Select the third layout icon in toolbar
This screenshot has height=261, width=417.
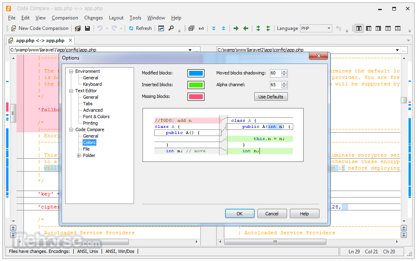point(378,28)
